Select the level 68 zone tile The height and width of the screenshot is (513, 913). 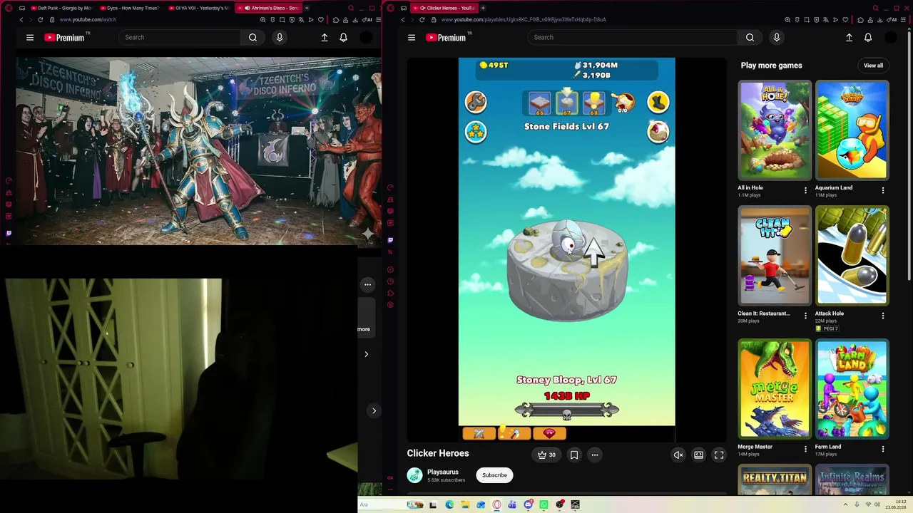593,103
